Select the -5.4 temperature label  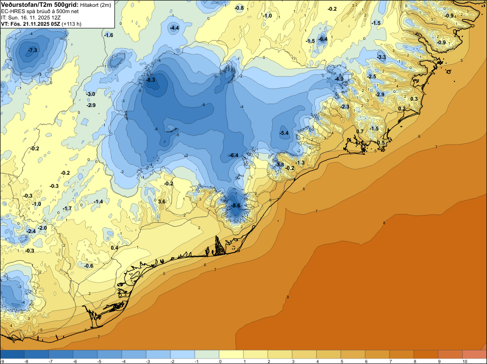(284, 133)
